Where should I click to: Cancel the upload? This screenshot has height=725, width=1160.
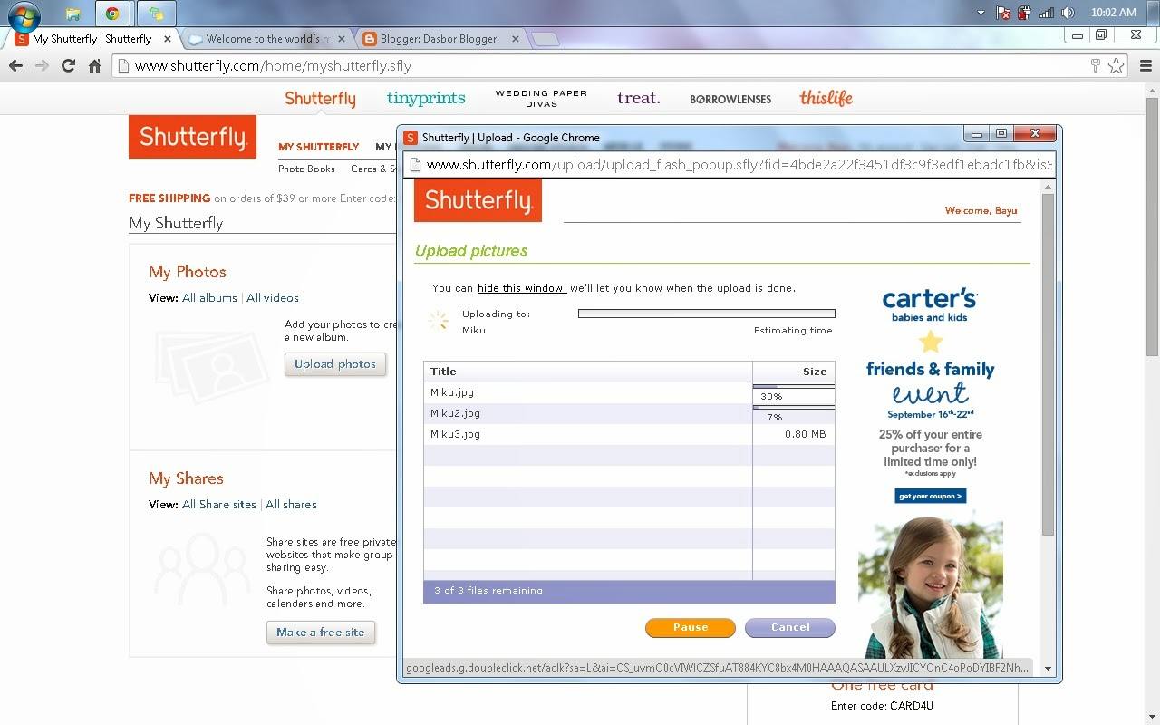pyautogui.click(x=790, y=627)
